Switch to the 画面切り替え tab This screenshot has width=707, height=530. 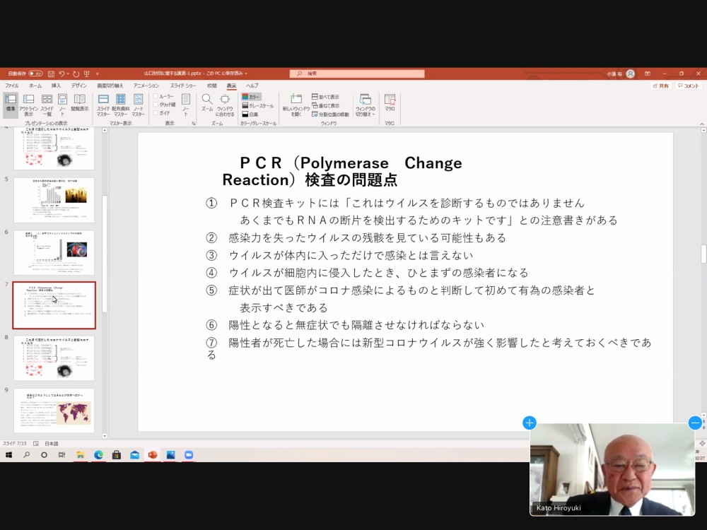tap(110, 86)
